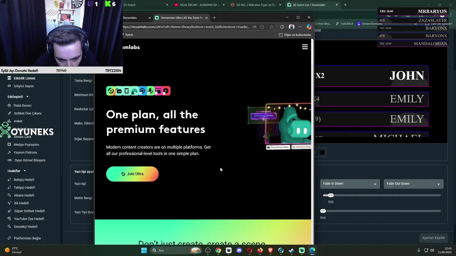Click the black color swatch
456x256 pixels.
[322, 153]
